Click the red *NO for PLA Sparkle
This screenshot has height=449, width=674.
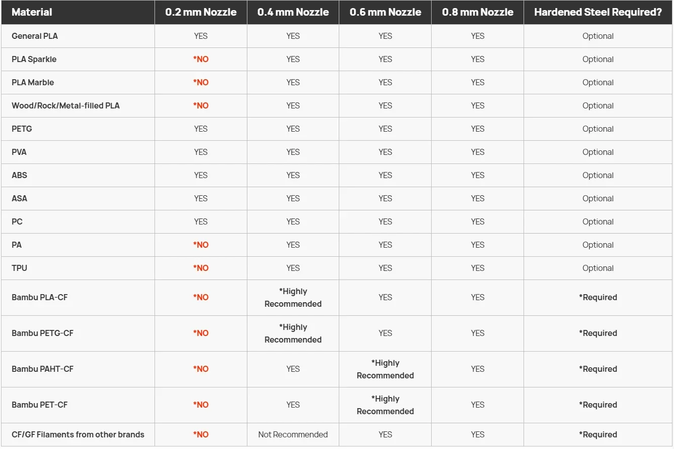pyautogui.click(x=201, y=59)
